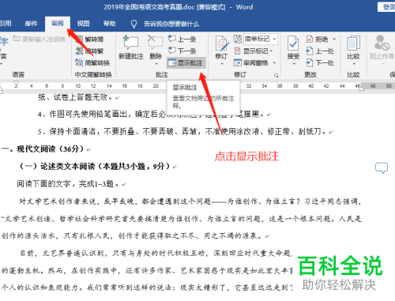Open the Accept (接受) dropdown arrow

tap(294, 64)
